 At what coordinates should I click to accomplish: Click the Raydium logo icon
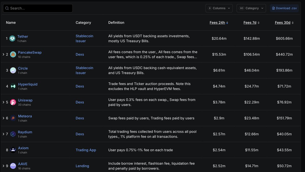click(13, 134)
